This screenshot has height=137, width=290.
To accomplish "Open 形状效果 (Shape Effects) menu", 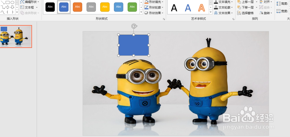I will [154, 13].
